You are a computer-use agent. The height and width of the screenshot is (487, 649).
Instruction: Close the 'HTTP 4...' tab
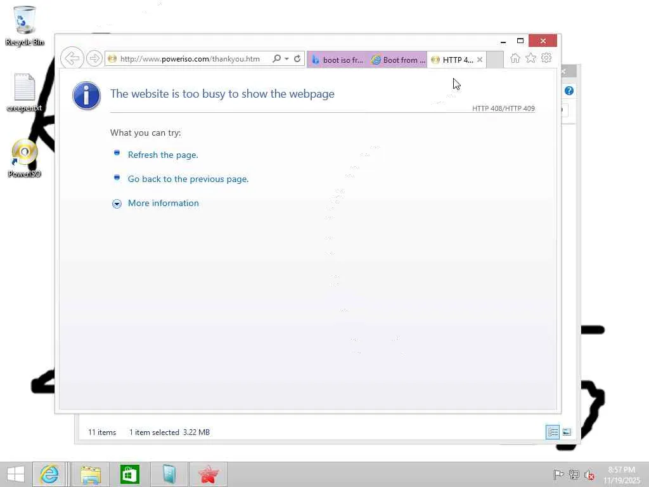pyautogui.click(x=480, y=60)
